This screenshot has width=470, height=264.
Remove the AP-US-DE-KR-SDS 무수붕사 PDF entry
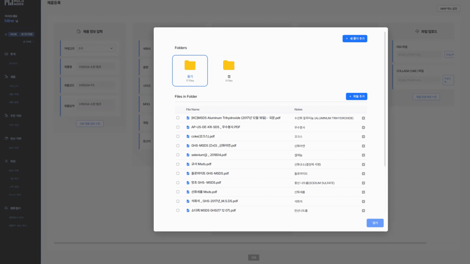tap(363, 127)
